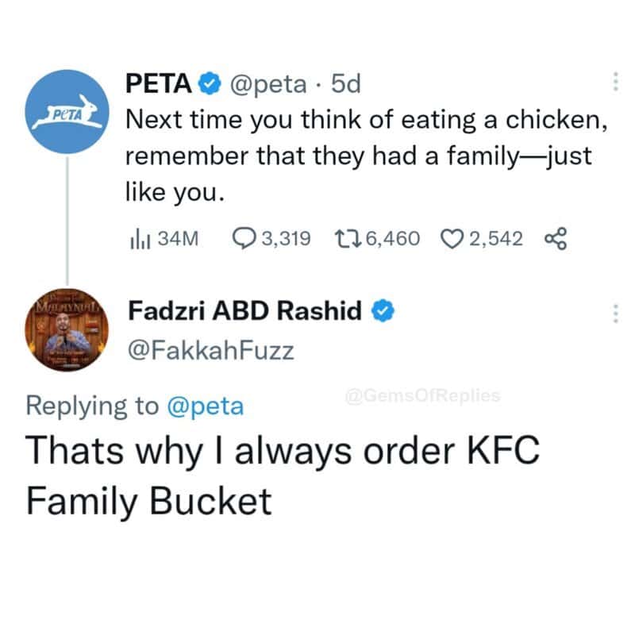The height and width of the screenshot is (635, 635).
Task: Open more options on Fadzri's reply
Action: click(x=613, y=313)
